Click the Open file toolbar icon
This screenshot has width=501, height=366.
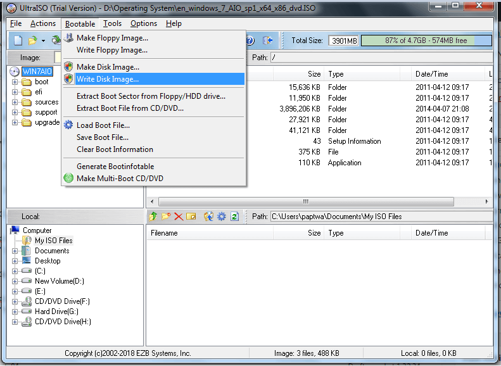(x=32, y=41)
